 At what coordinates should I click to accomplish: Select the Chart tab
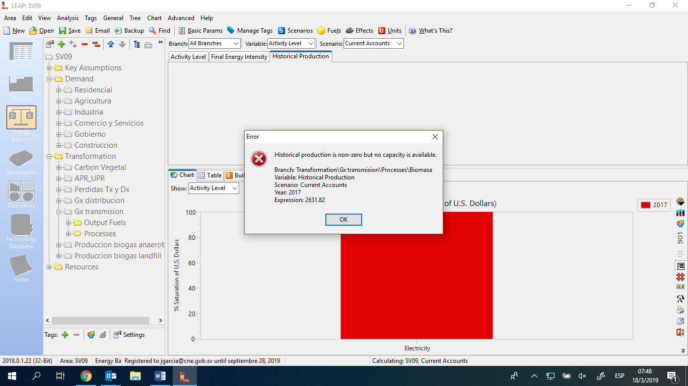tap(182, 175)
